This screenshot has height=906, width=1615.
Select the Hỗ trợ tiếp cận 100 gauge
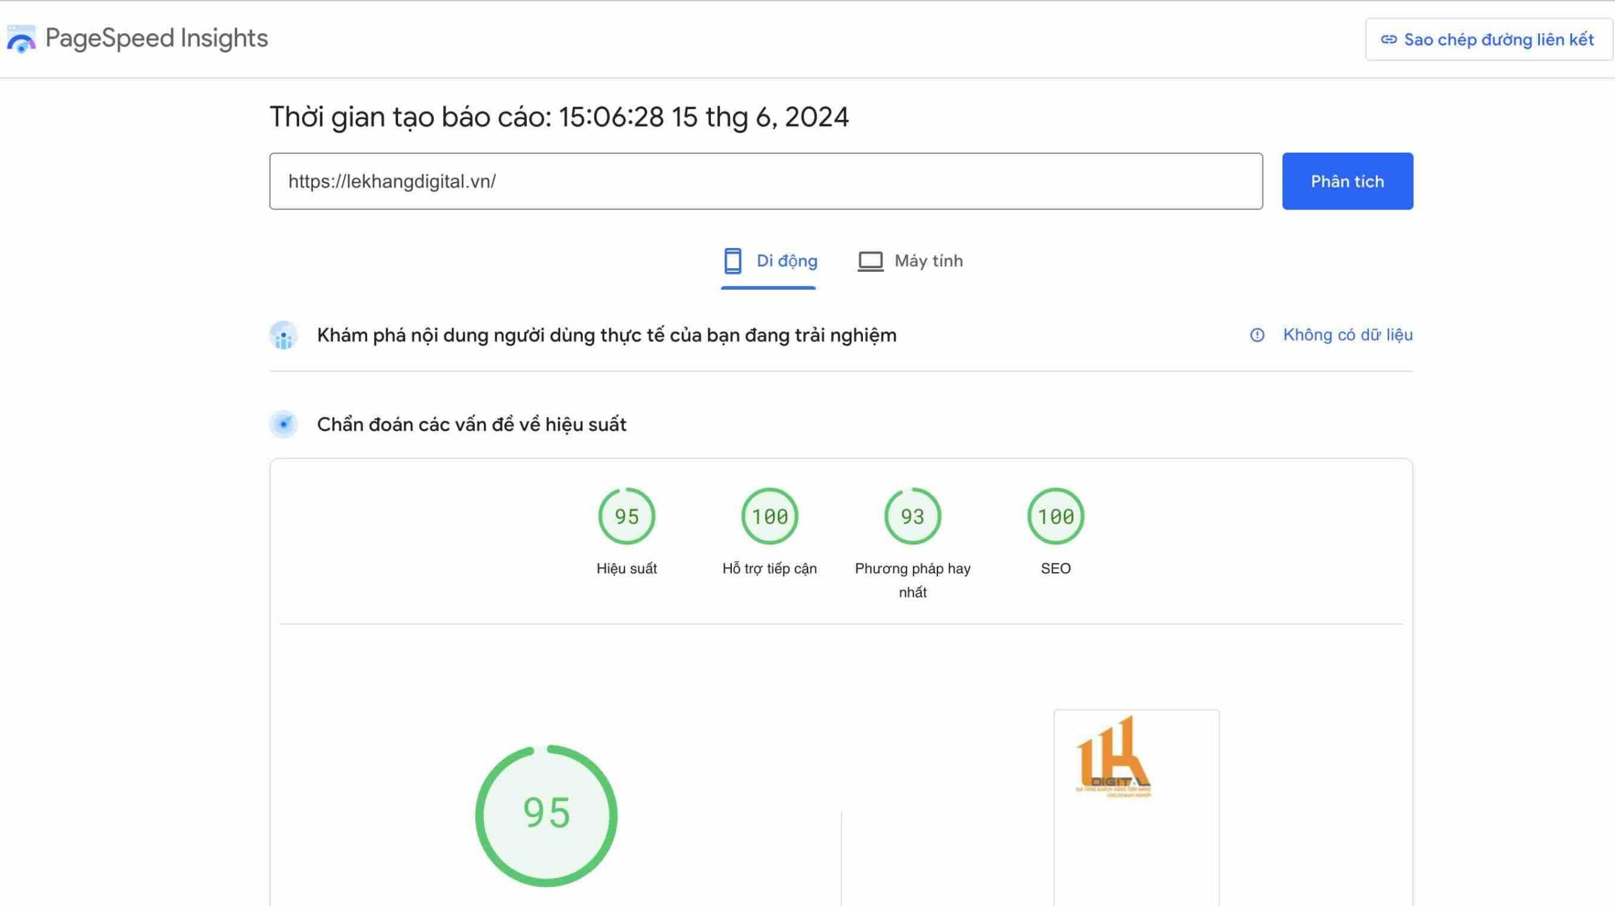click(x=770, y=516)
